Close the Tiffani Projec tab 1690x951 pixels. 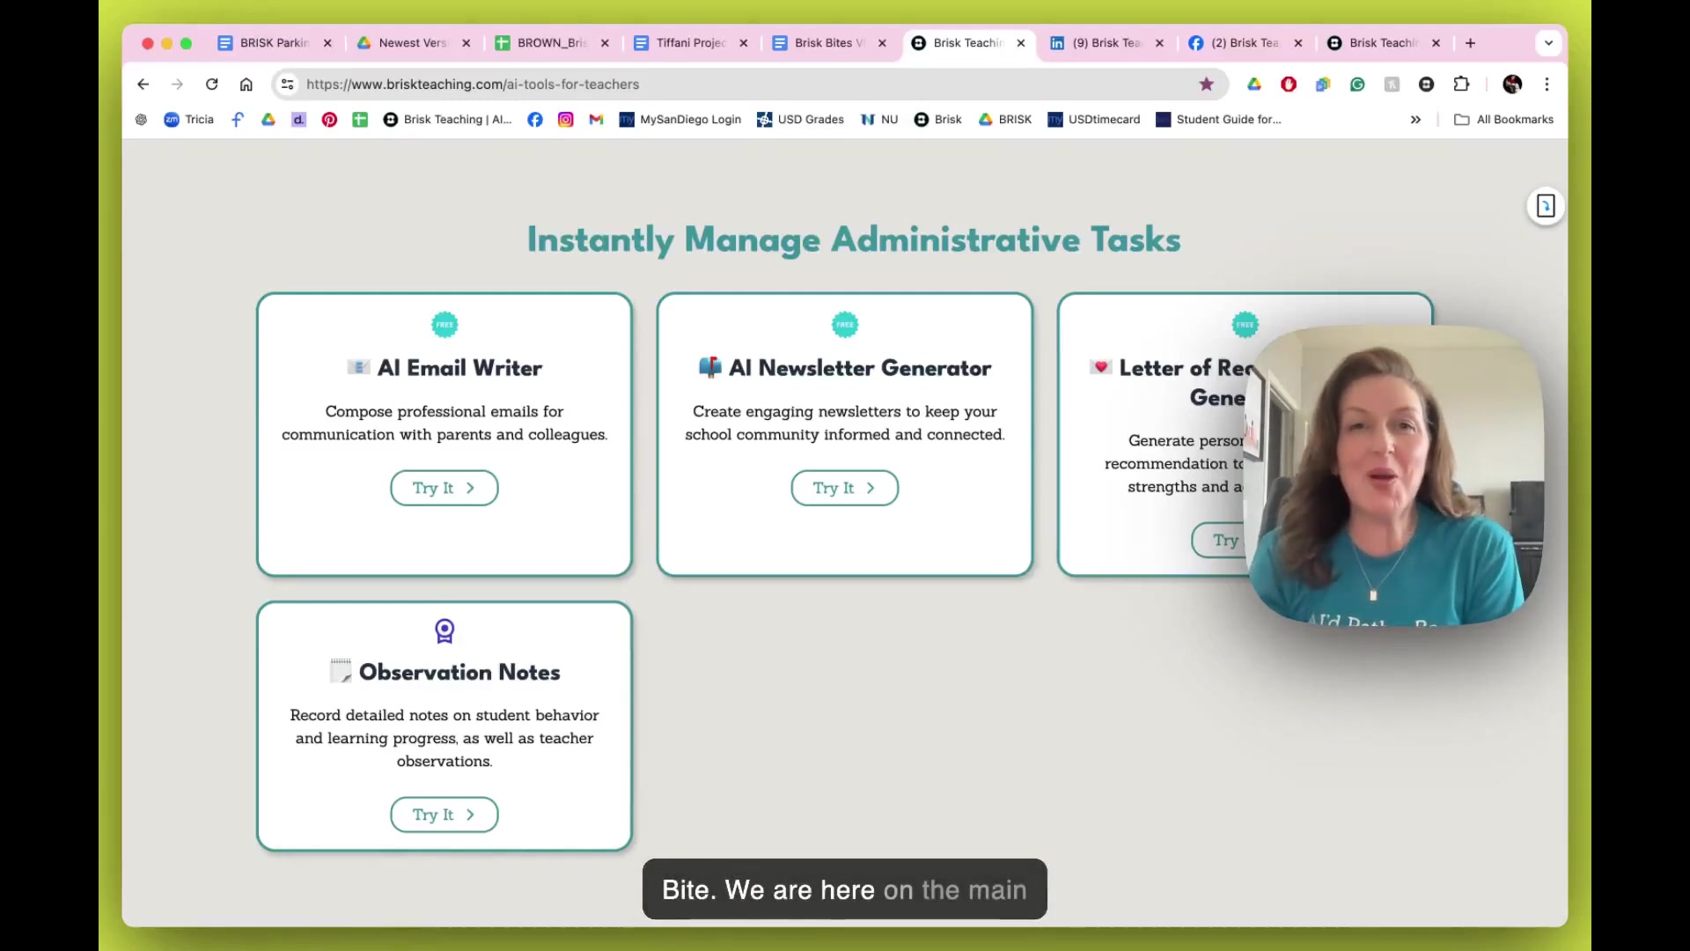tap(743, 42)
